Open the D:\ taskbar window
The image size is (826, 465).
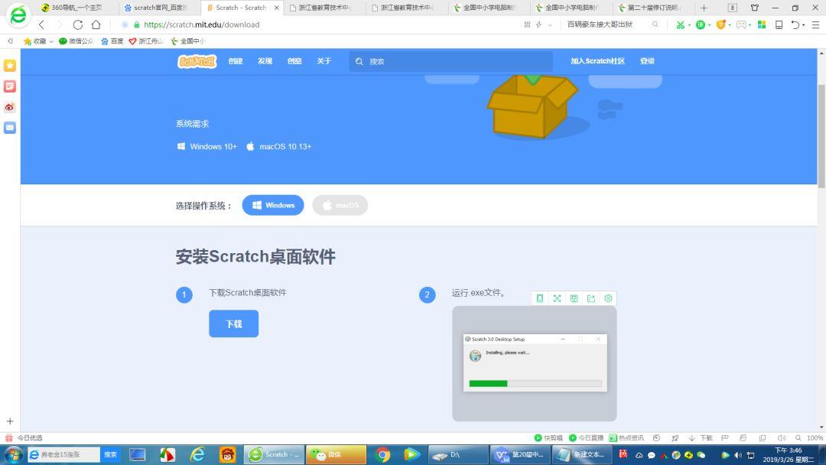tap(458, 455)
